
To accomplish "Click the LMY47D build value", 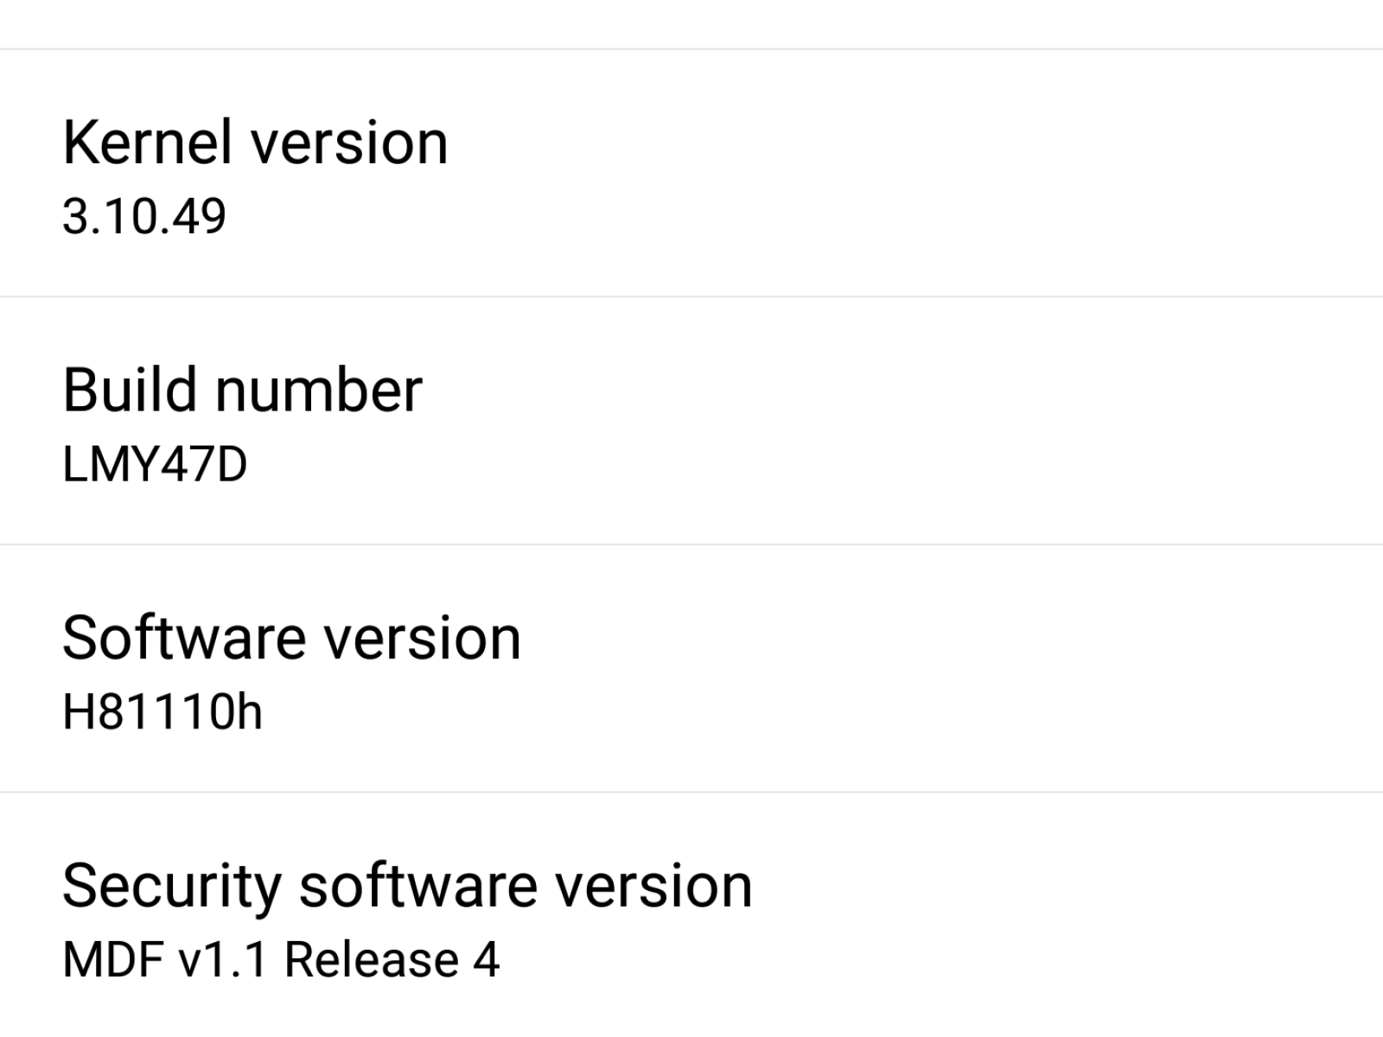I will pyautogui.click(x=155, y=464).
